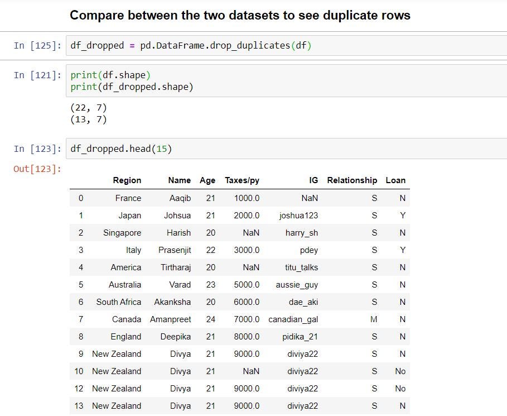Click the IG column header
The image size is (507, 416).
(313, 180)
